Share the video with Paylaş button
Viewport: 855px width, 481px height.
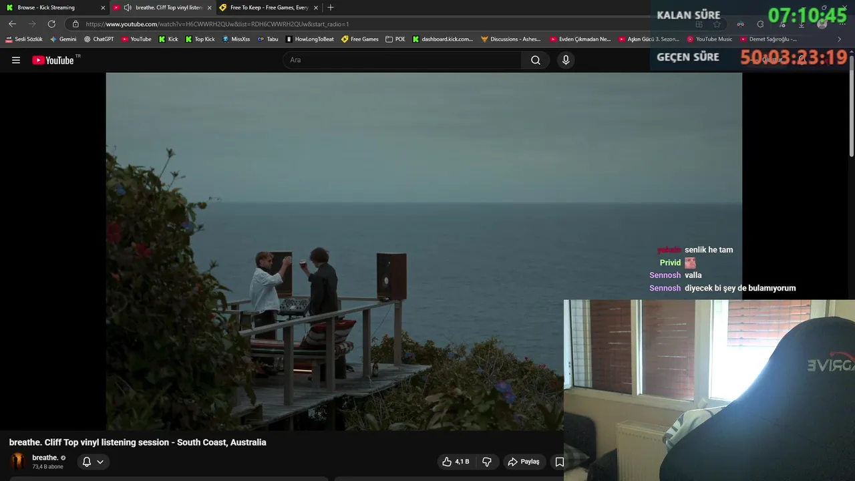click(x=524, y=462)
